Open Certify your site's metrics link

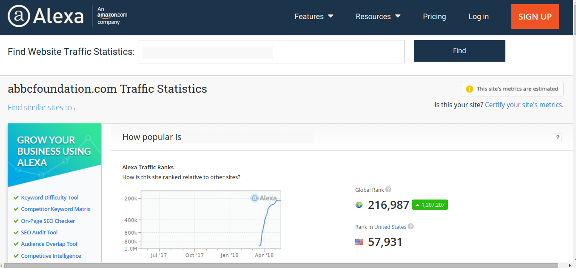tap(523, 104)
